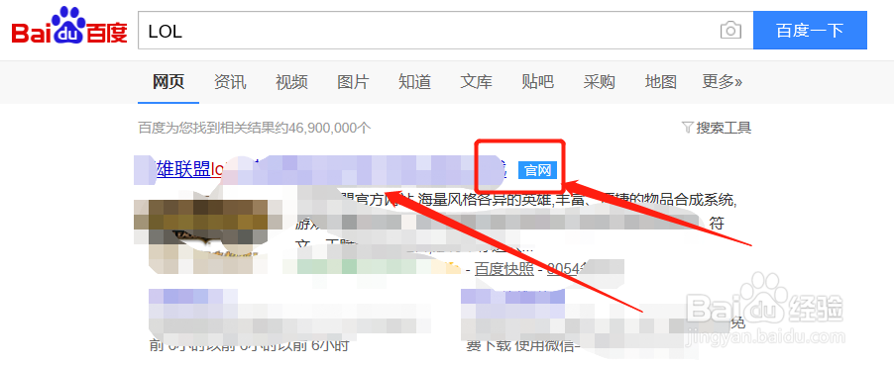Viewport: 894px width, 367px height.
Task: Switch to the 资讯 tab
Action: tap(230, 82)
